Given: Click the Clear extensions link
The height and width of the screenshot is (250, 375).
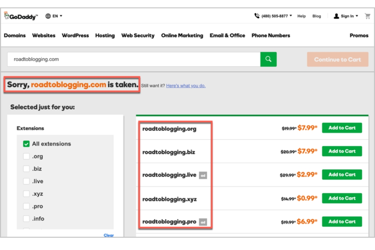Looking at the screenshot, I should pos(109,236).
